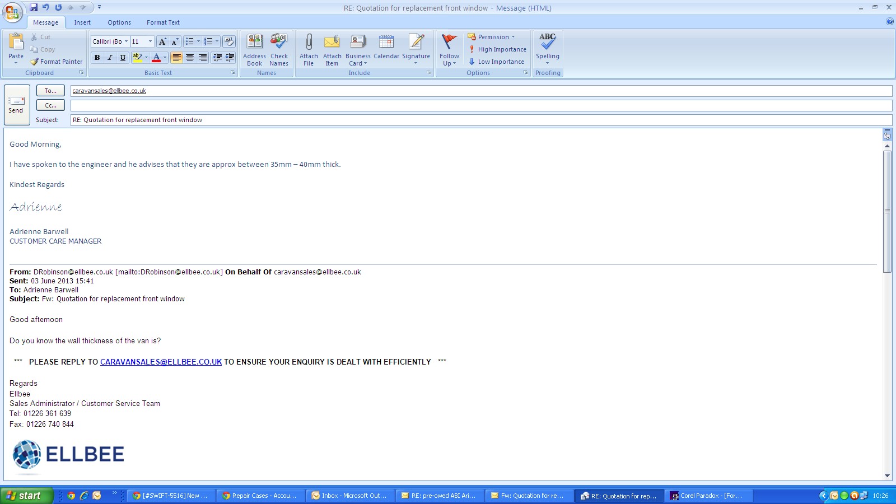Switch to the Insert ribbon tab
This screenshot has width=896, height=504.
click(82, 22)
